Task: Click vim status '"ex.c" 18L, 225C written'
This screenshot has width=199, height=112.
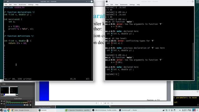Action: 18,79
